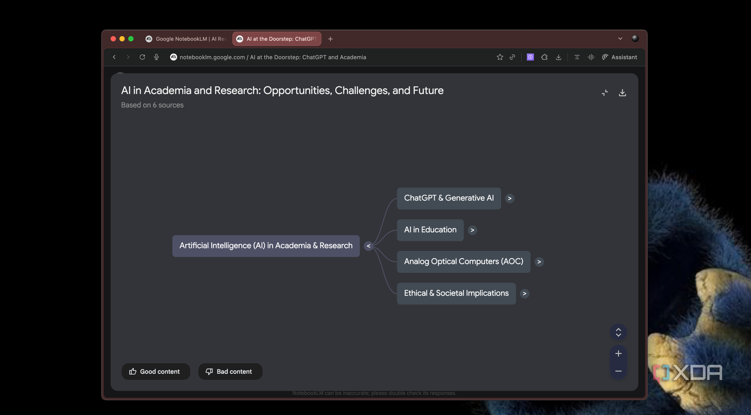
Task: Zoom in the mind map with plus
Action: pos(618,354)
